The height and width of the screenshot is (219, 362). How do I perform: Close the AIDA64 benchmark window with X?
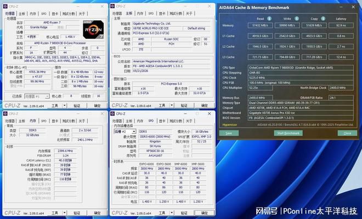pos(353,7)
